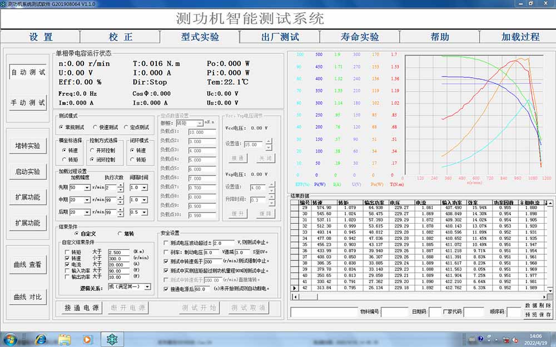This screenshot has height=347, width=556.
Task: Click the volume icon in the system tray
Action: click(515, 340)
